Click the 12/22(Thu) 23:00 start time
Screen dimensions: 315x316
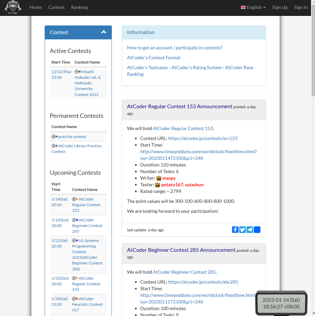point(61,74)
